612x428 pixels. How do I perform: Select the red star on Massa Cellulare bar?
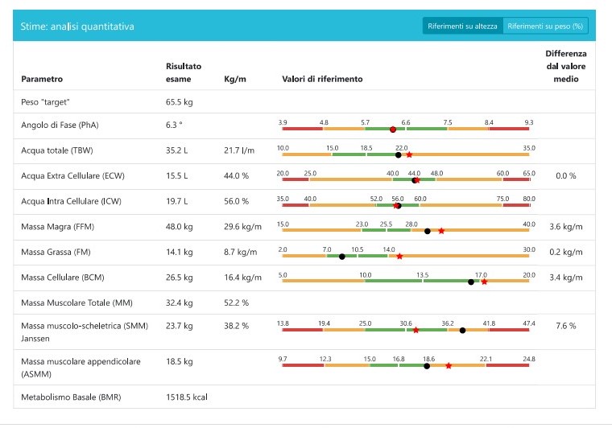[484, 282]
